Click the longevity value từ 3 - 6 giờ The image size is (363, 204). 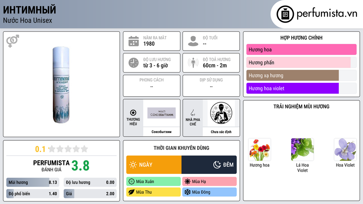pos(156,66)
